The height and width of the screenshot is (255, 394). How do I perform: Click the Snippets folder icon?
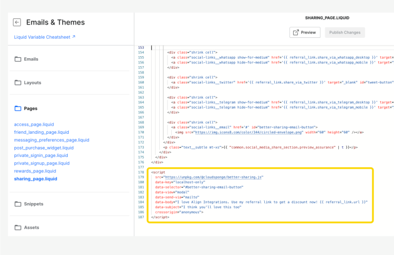click(x=18, y=204)
